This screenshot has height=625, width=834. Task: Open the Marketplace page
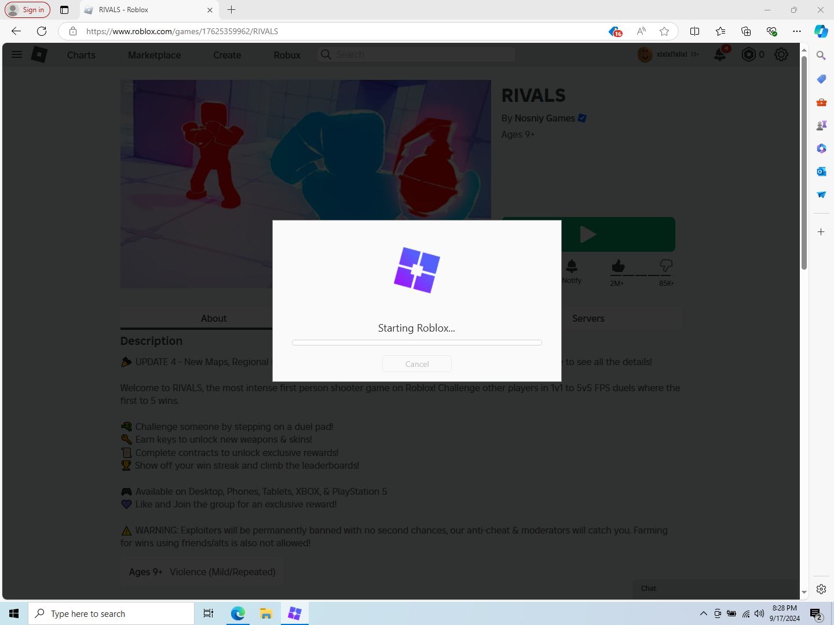[x=155, y=55]
